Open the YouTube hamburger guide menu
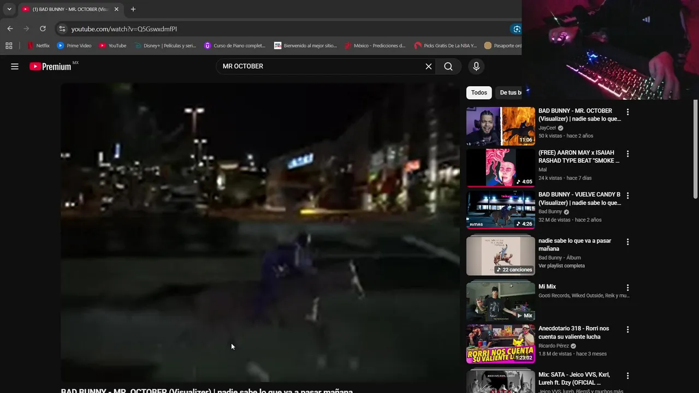 point(15,67)
